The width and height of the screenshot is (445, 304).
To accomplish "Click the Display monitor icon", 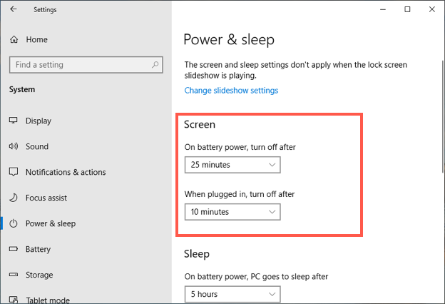I will [x=14, y=121].
